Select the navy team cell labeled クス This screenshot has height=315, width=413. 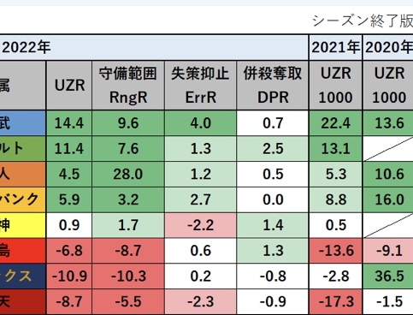[22, 276]
